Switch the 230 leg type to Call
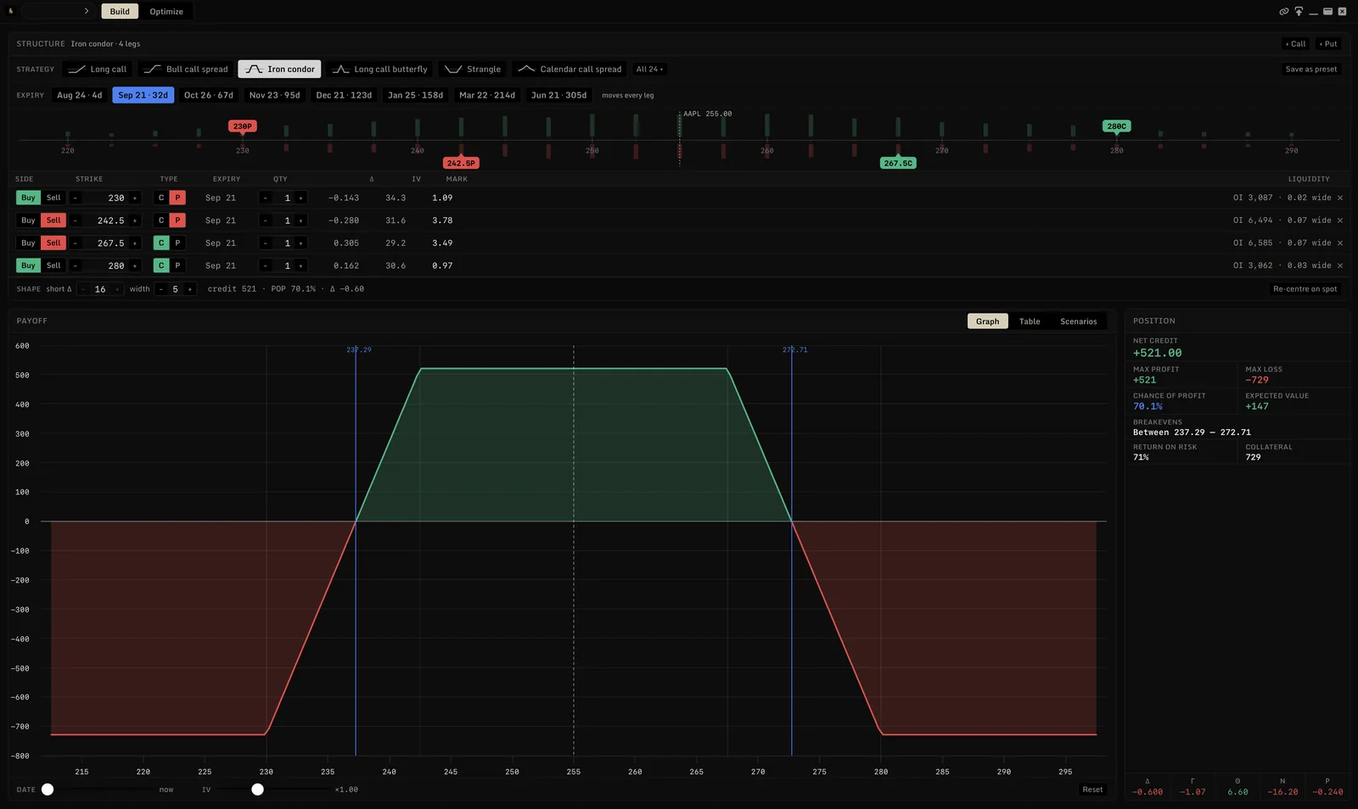Viewport: 1358px width, 809px height. coord(161,198)
